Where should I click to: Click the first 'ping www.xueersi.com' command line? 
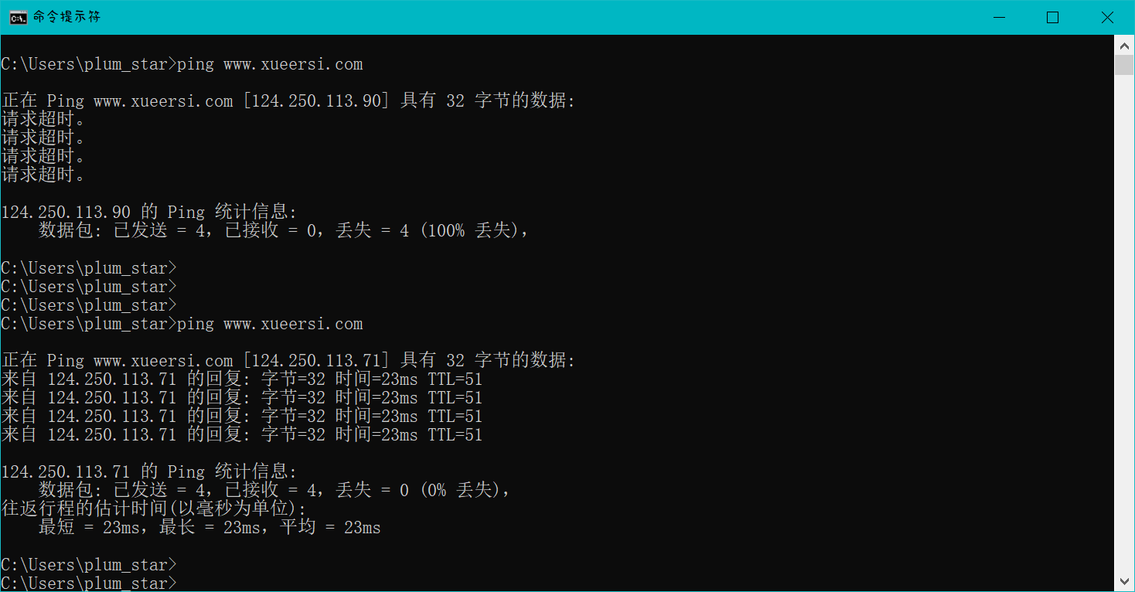(x=182, y=64)
